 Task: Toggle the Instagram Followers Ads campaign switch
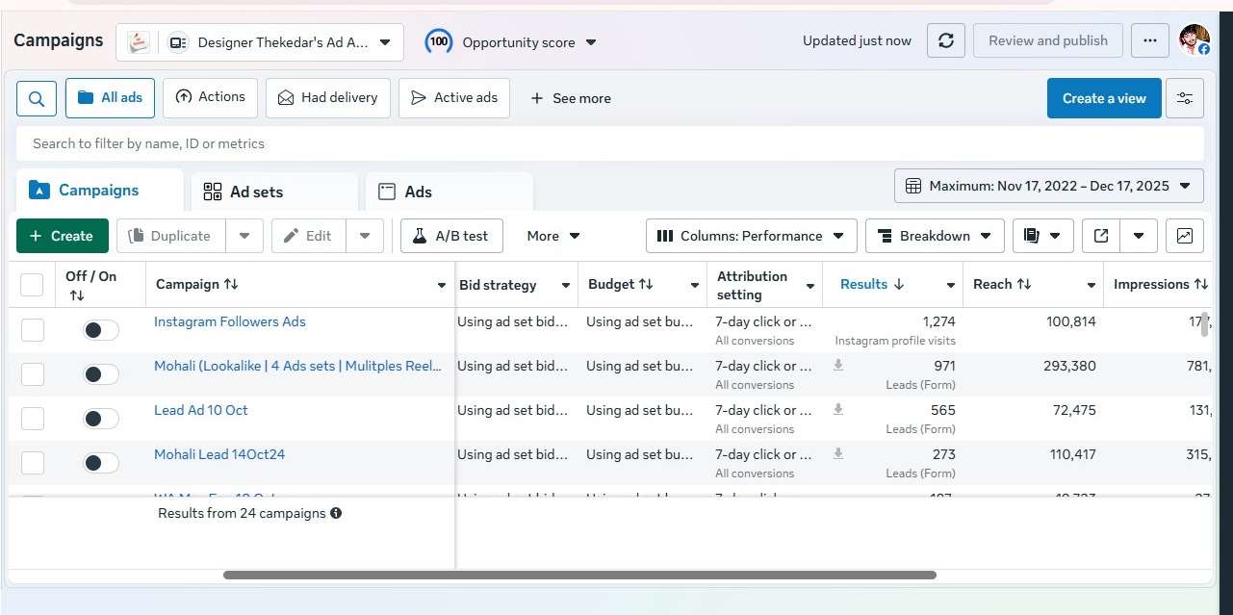point(100,330)
